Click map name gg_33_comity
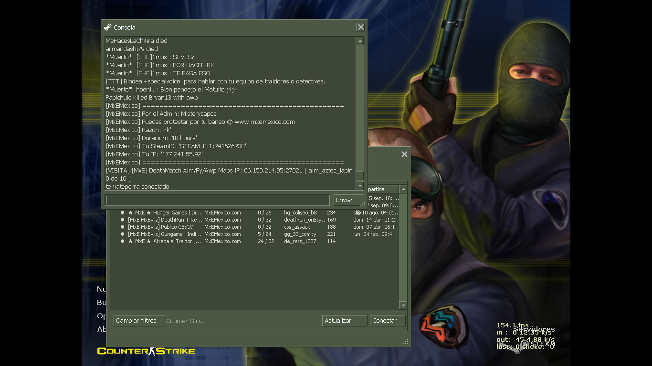Image resolution: width=652 pixels, height=366 pixels. (x=300, y=234)
